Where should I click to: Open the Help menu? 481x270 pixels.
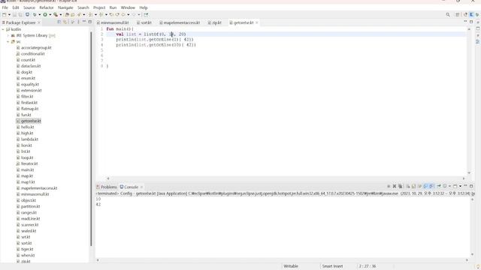coord(144,7)
